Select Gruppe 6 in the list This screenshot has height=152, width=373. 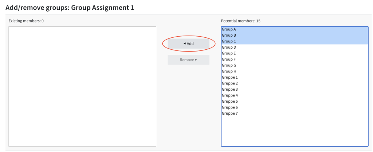294,107
